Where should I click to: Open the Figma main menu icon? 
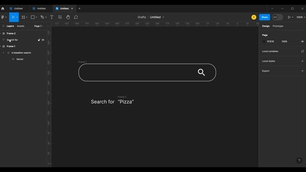pyautogui.click(x=2, y=17)
